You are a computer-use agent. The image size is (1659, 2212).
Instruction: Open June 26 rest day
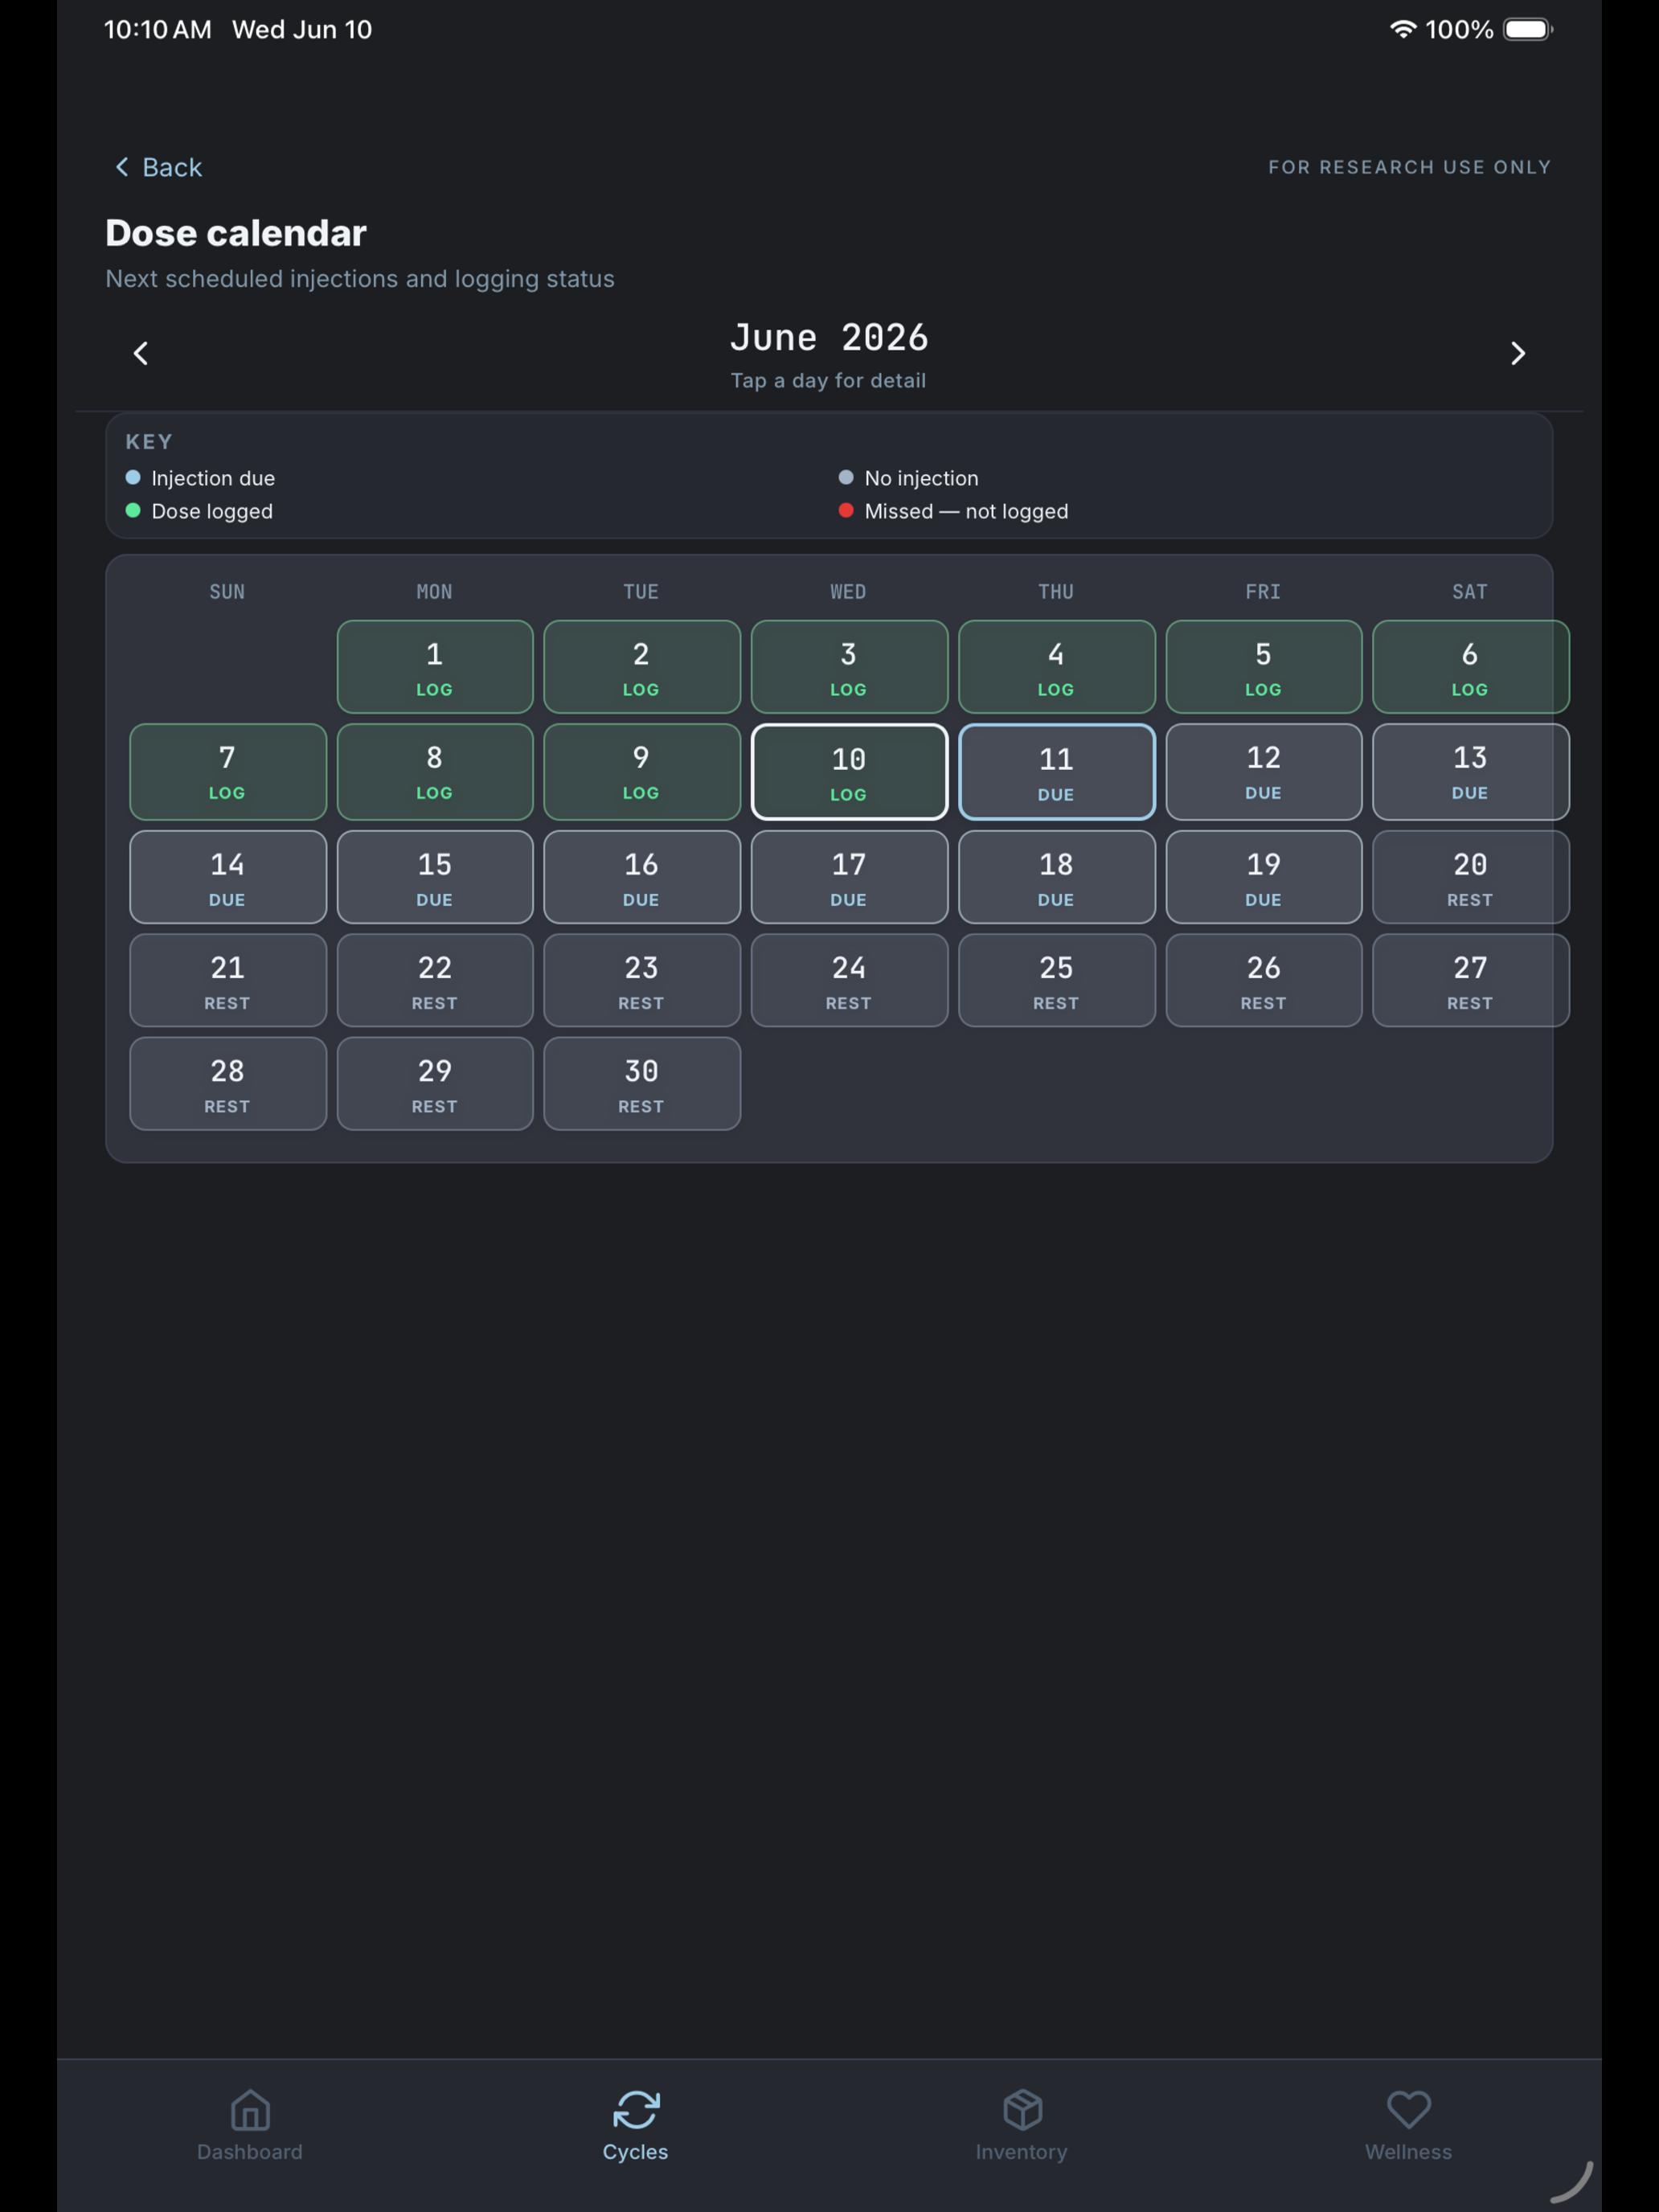pyautogui.click(x=1263, y=980)
